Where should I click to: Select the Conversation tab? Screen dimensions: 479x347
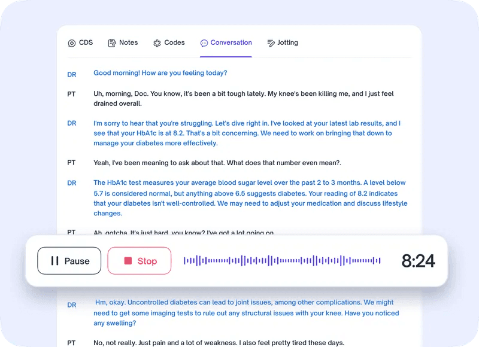(226, 42)
